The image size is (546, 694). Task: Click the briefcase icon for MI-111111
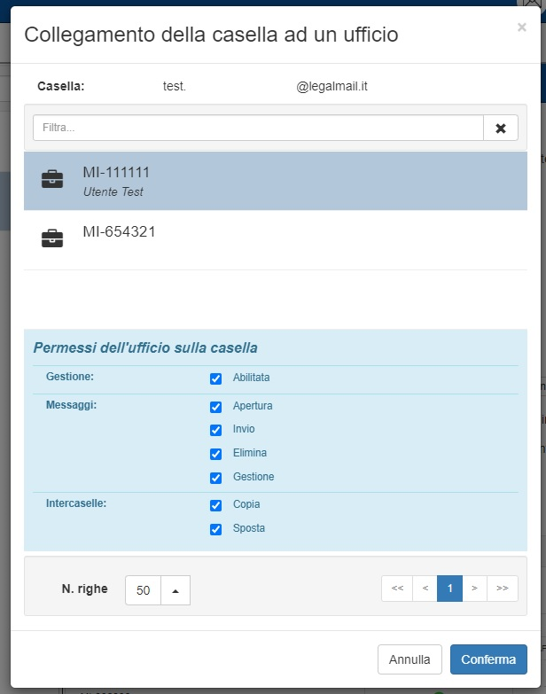pos(52,180)
